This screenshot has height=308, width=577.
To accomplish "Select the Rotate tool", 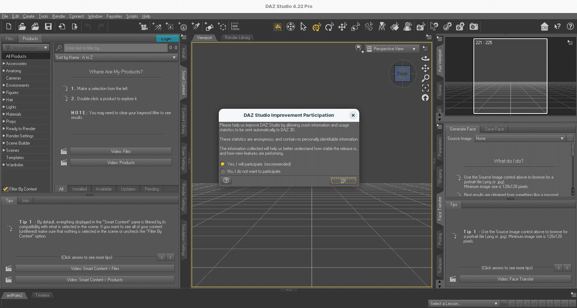I will (329, 27).
